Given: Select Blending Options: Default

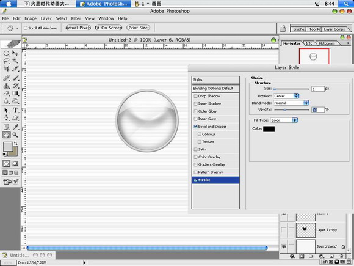Looking at the screenshot, I should point(215,89).
